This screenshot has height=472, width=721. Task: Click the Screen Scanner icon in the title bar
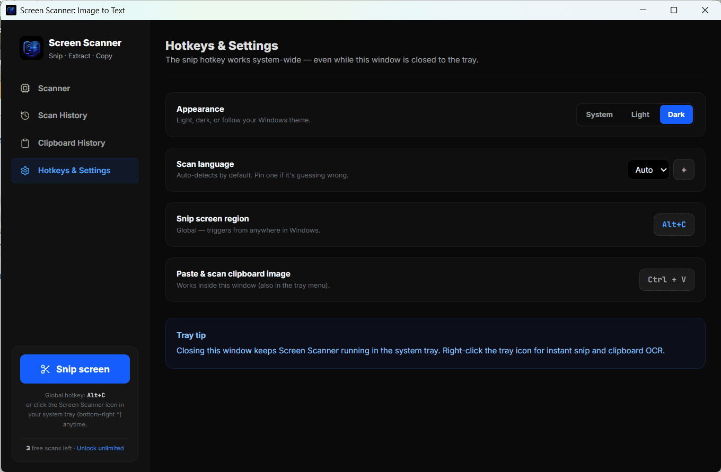[11, 10]
